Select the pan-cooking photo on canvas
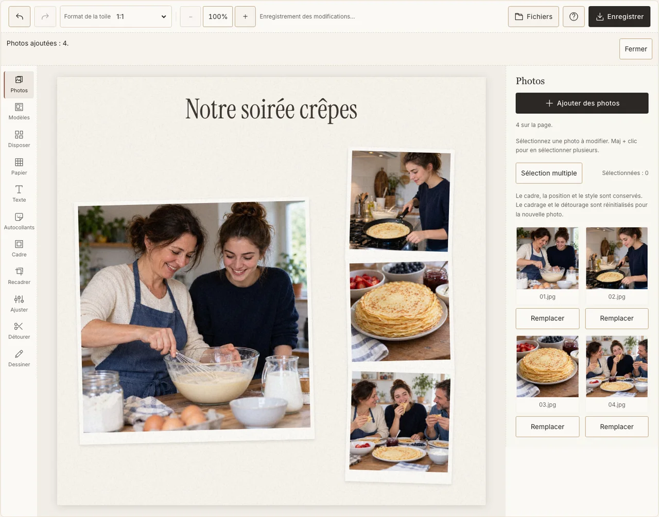Viewport: 659px width, 517px height. point(400,201)
